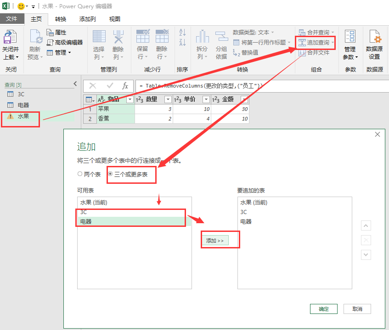Switch to the 视图 tab
Screen dimensions: 389x330
coord(115,19)
